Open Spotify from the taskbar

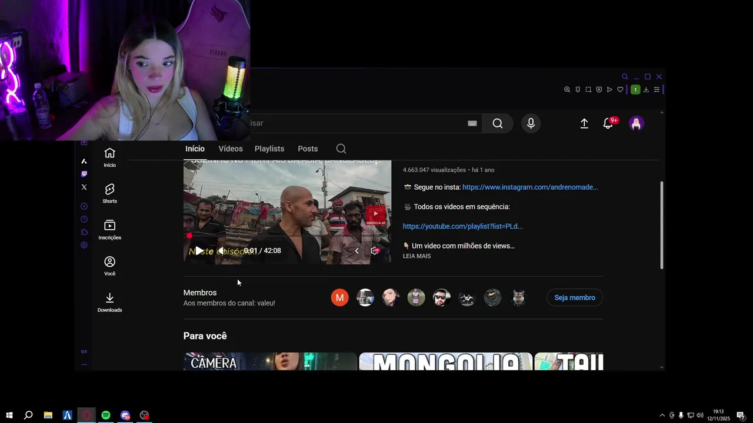click(106, 415)
